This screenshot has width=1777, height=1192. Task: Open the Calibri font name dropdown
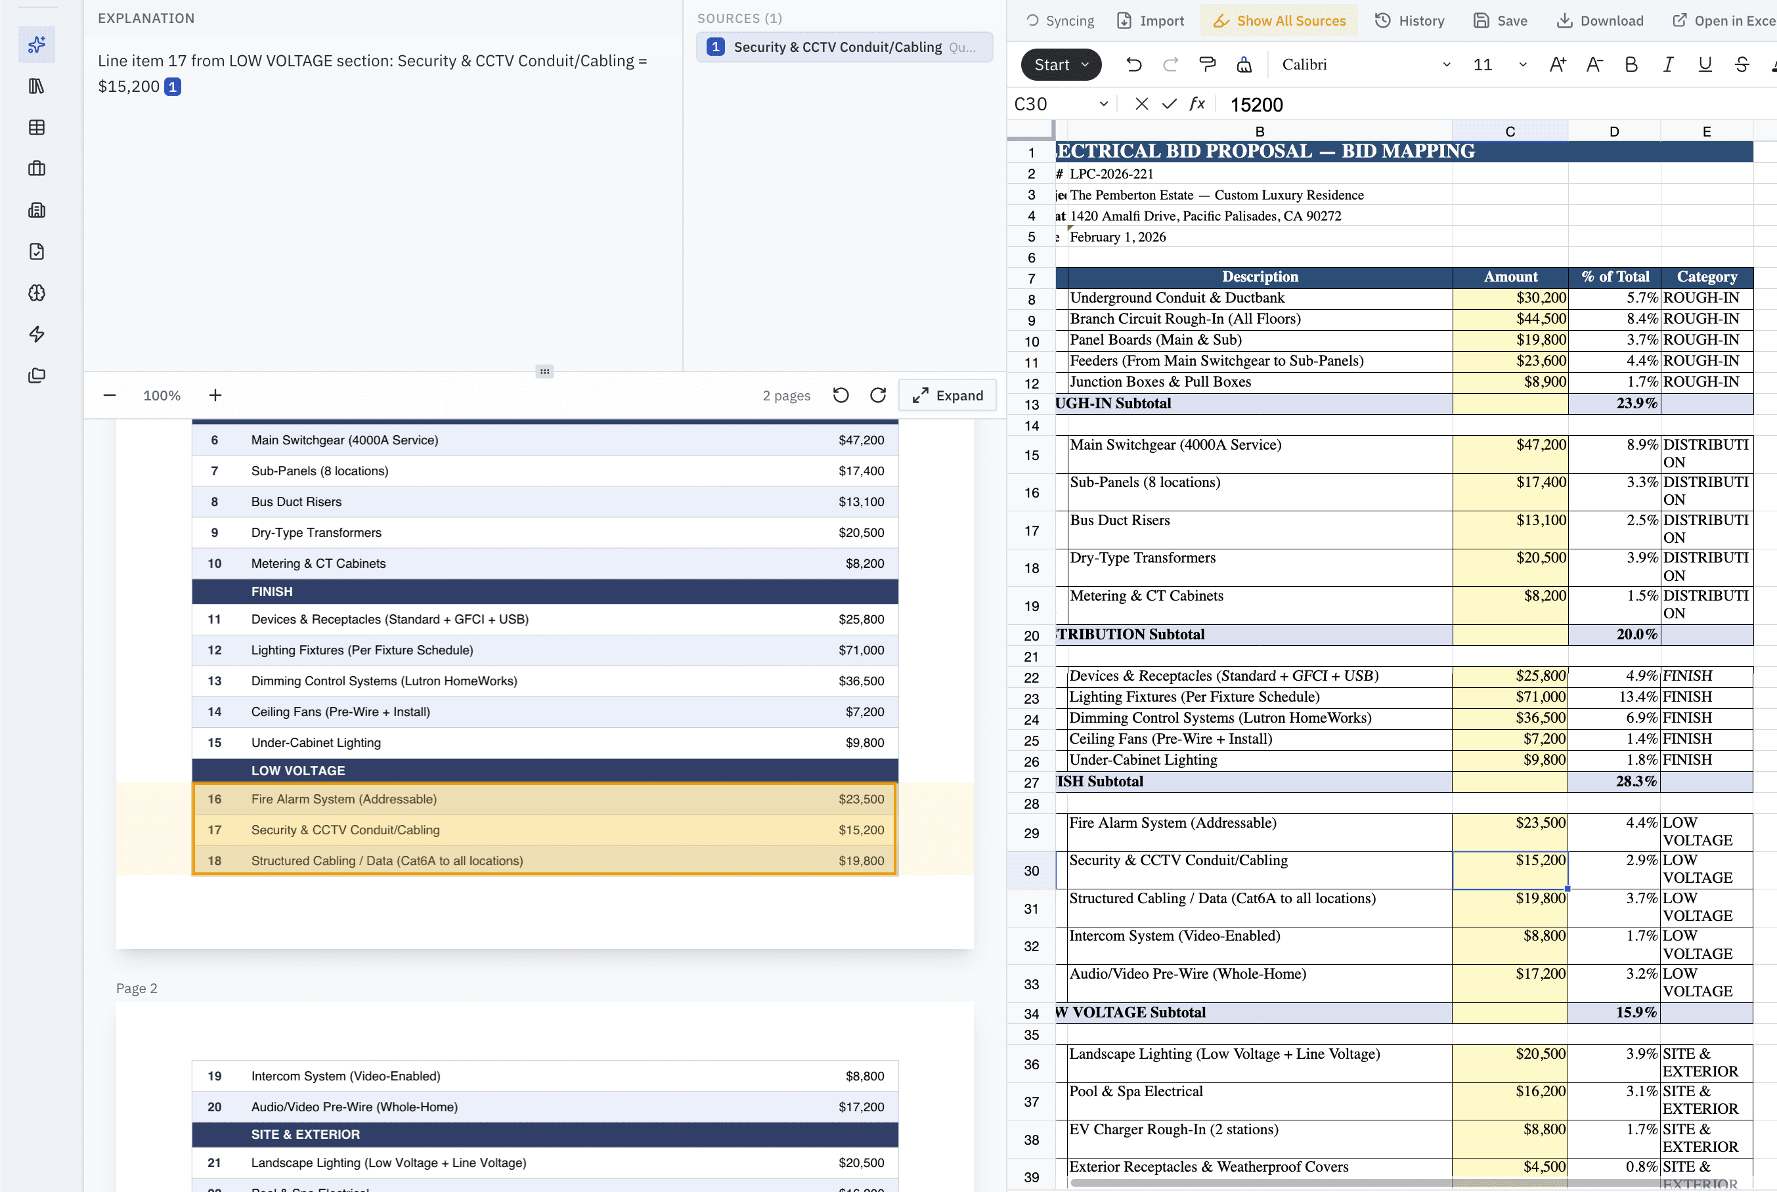click(x=1366, y=64)
